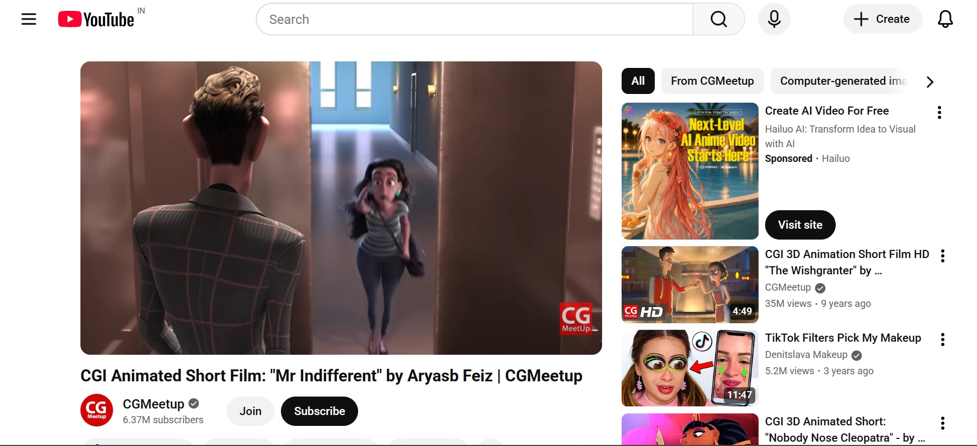Start voice search with the microphone
Screen dimensions: 977x446
774,19
